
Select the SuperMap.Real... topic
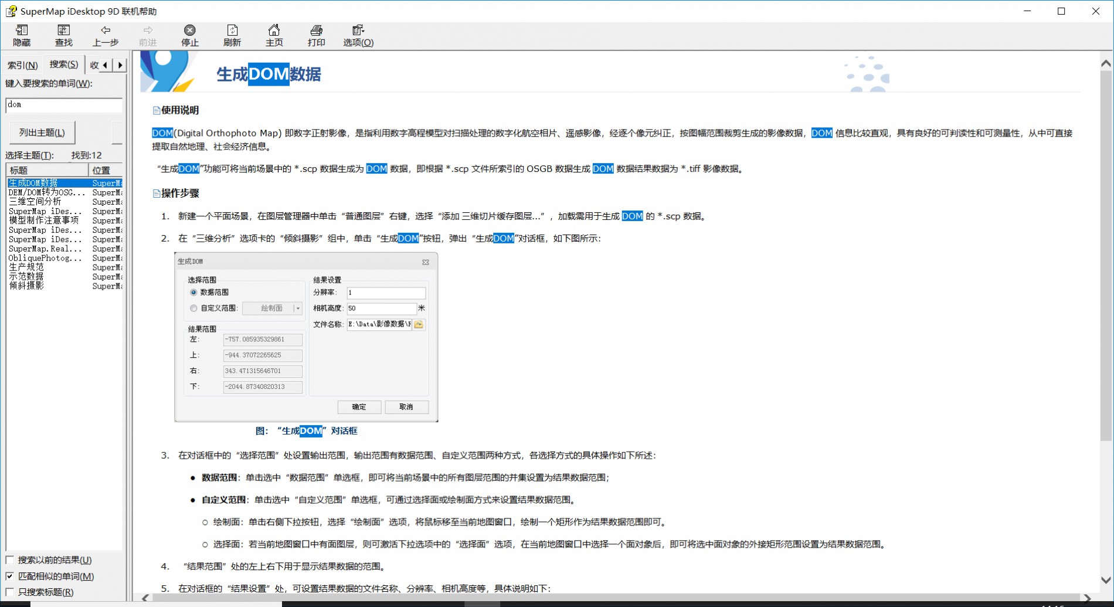(x=64, y=249)
